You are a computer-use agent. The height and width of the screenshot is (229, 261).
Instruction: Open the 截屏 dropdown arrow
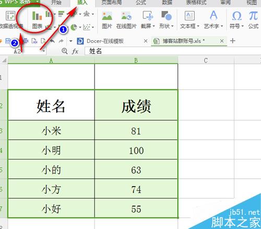(153, 26)
